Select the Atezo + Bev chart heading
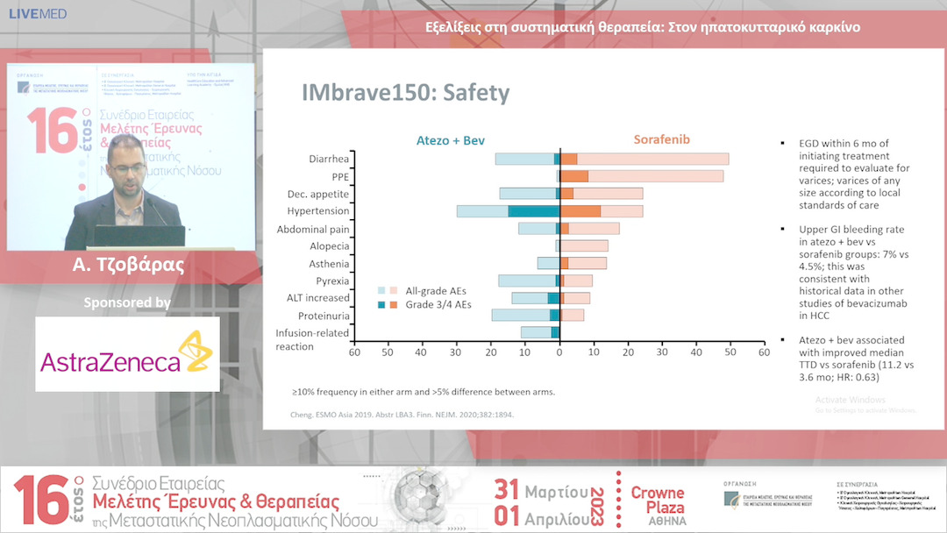The height and width of the screenshot is (533, 947). pos(449,140)
